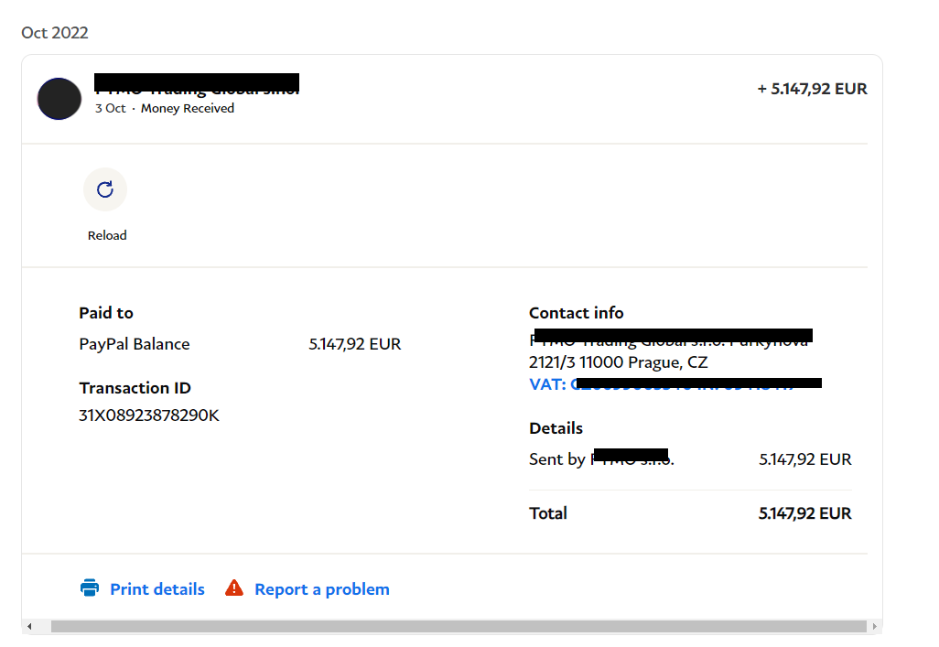Screen dimensions: 939x647
Task: Click the "Money Received" status text
Action: 188,108
